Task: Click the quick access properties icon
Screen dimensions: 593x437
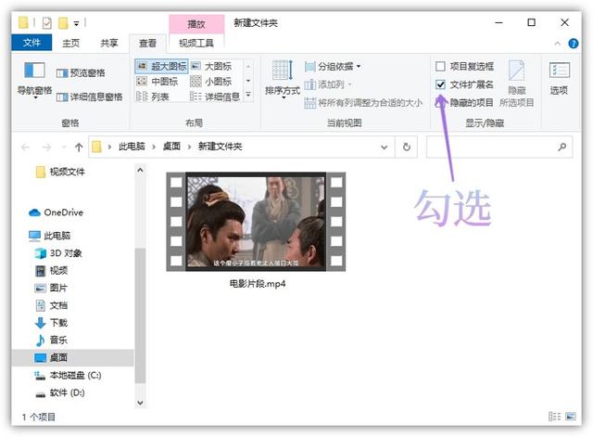Action: pos(47,23)
